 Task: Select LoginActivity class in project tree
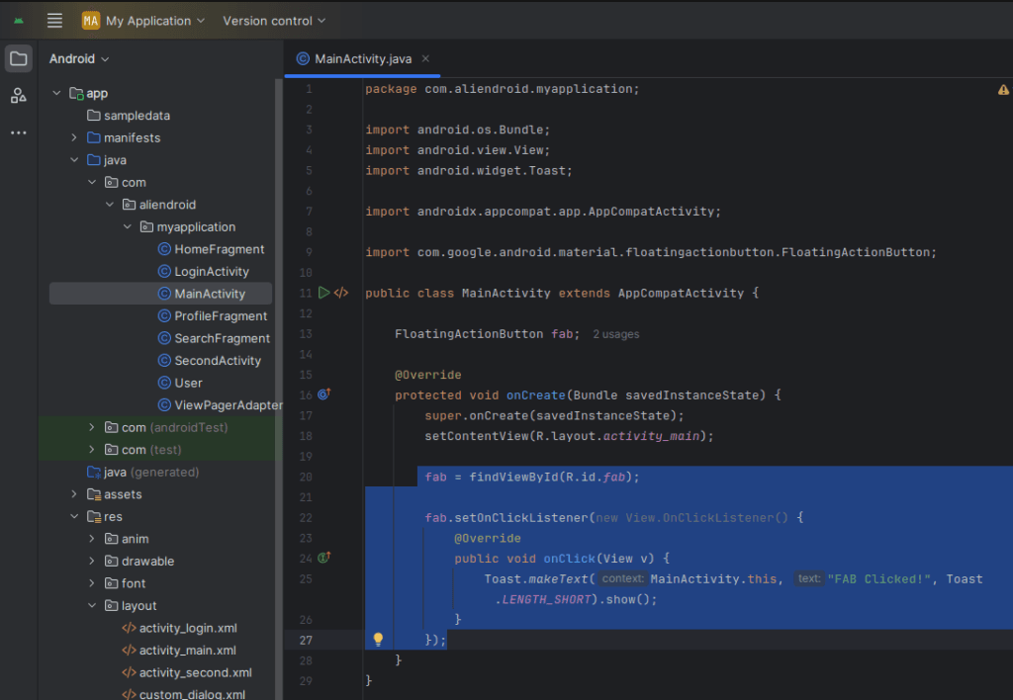204,271
